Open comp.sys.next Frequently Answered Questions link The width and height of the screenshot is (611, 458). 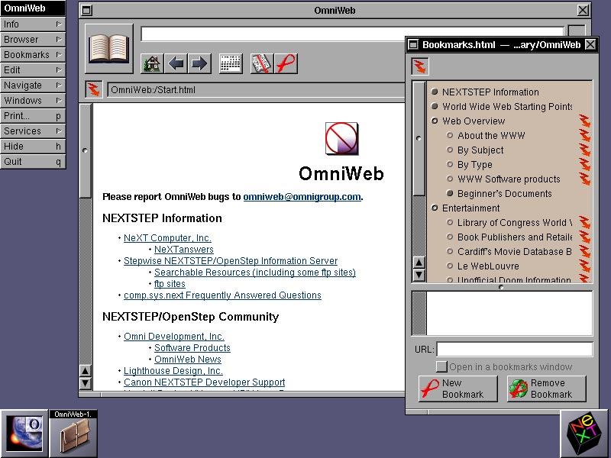point(222,295)
